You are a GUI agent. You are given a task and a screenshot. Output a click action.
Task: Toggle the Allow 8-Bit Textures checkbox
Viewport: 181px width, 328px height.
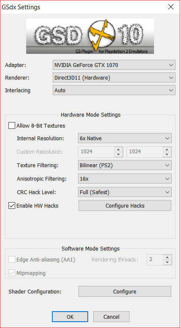(x=12, y=126)
